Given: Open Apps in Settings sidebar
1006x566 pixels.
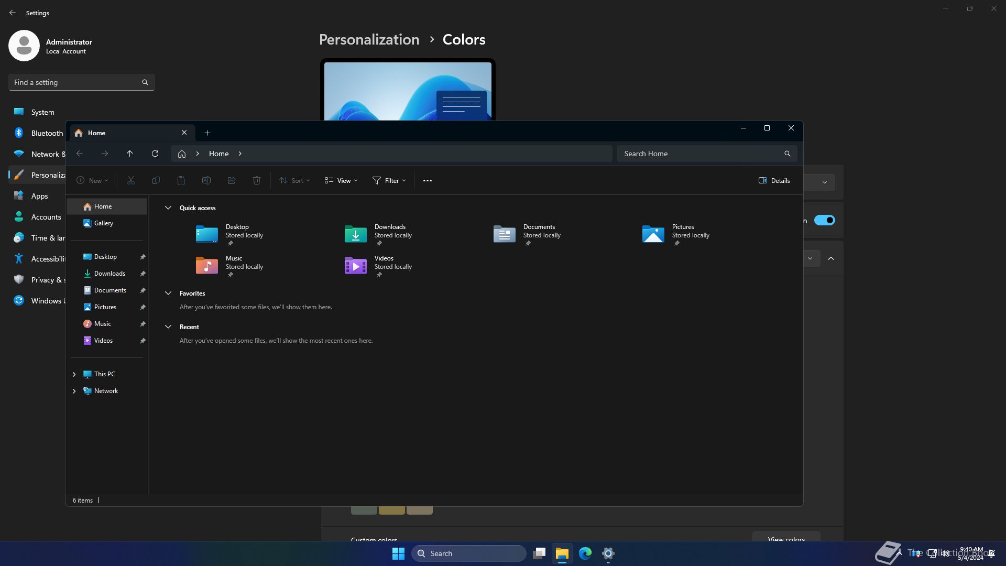Looking at the screenshot, I should [39, 196].
